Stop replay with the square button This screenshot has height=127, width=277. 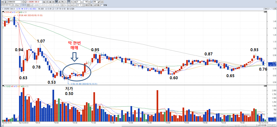72,5
